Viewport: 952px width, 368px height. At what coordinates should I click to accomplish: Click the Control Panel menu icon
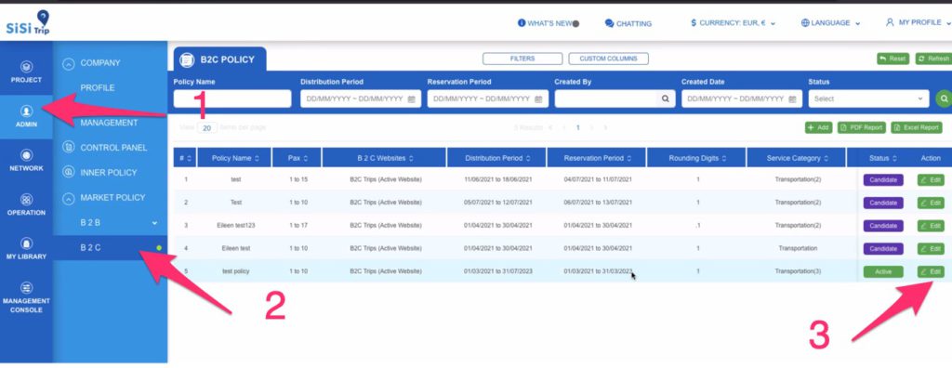coord(69,148)
